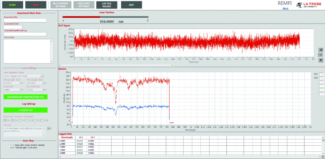The height and width of the screenshot is (159, 325).
Task: Open the About link
Action: [x=285, y=8]
